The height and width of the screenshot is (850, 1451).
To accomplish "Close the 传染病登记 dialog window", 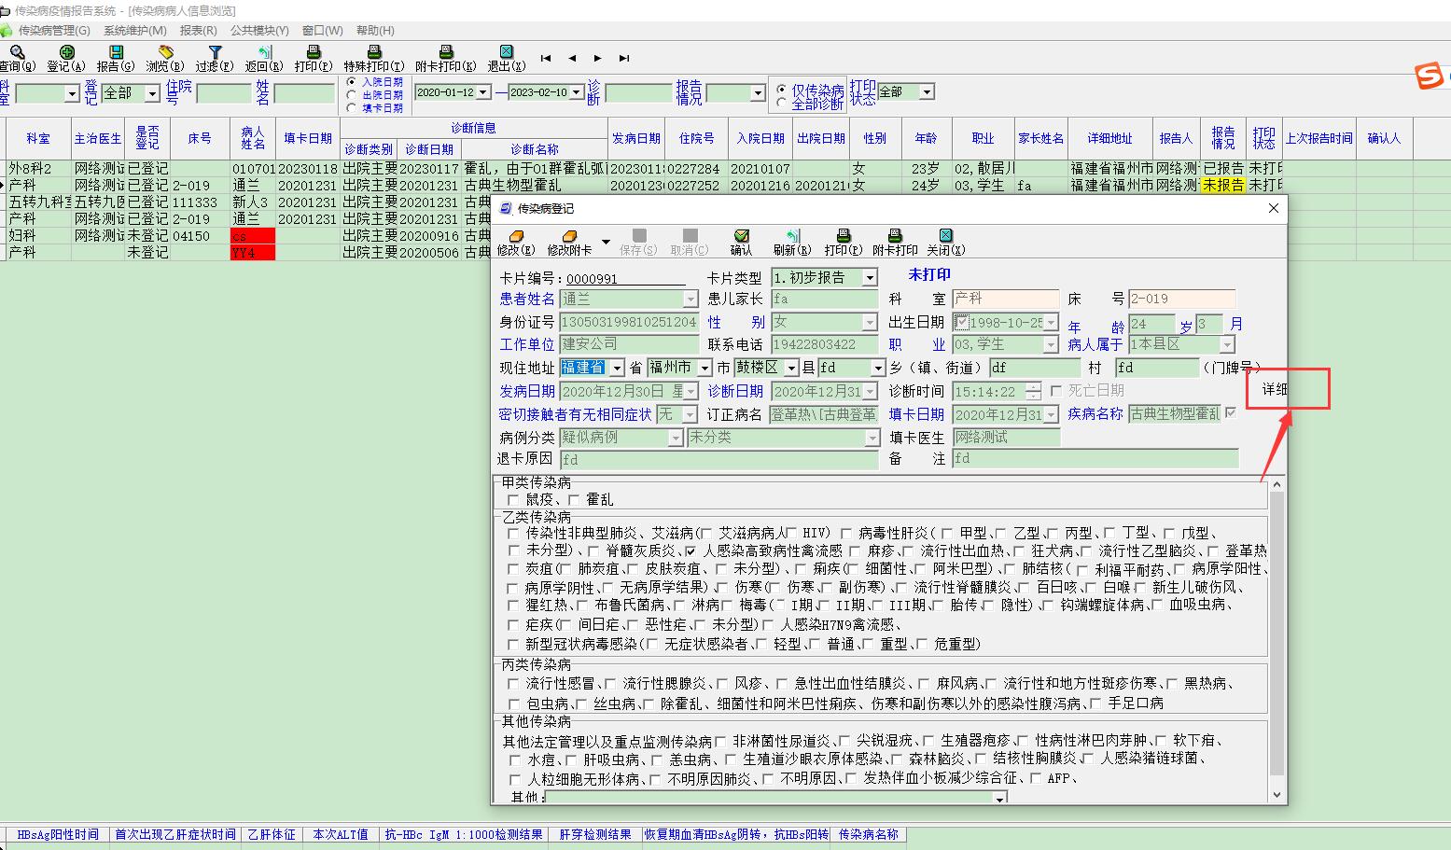I will click(x=1274, y=208).
